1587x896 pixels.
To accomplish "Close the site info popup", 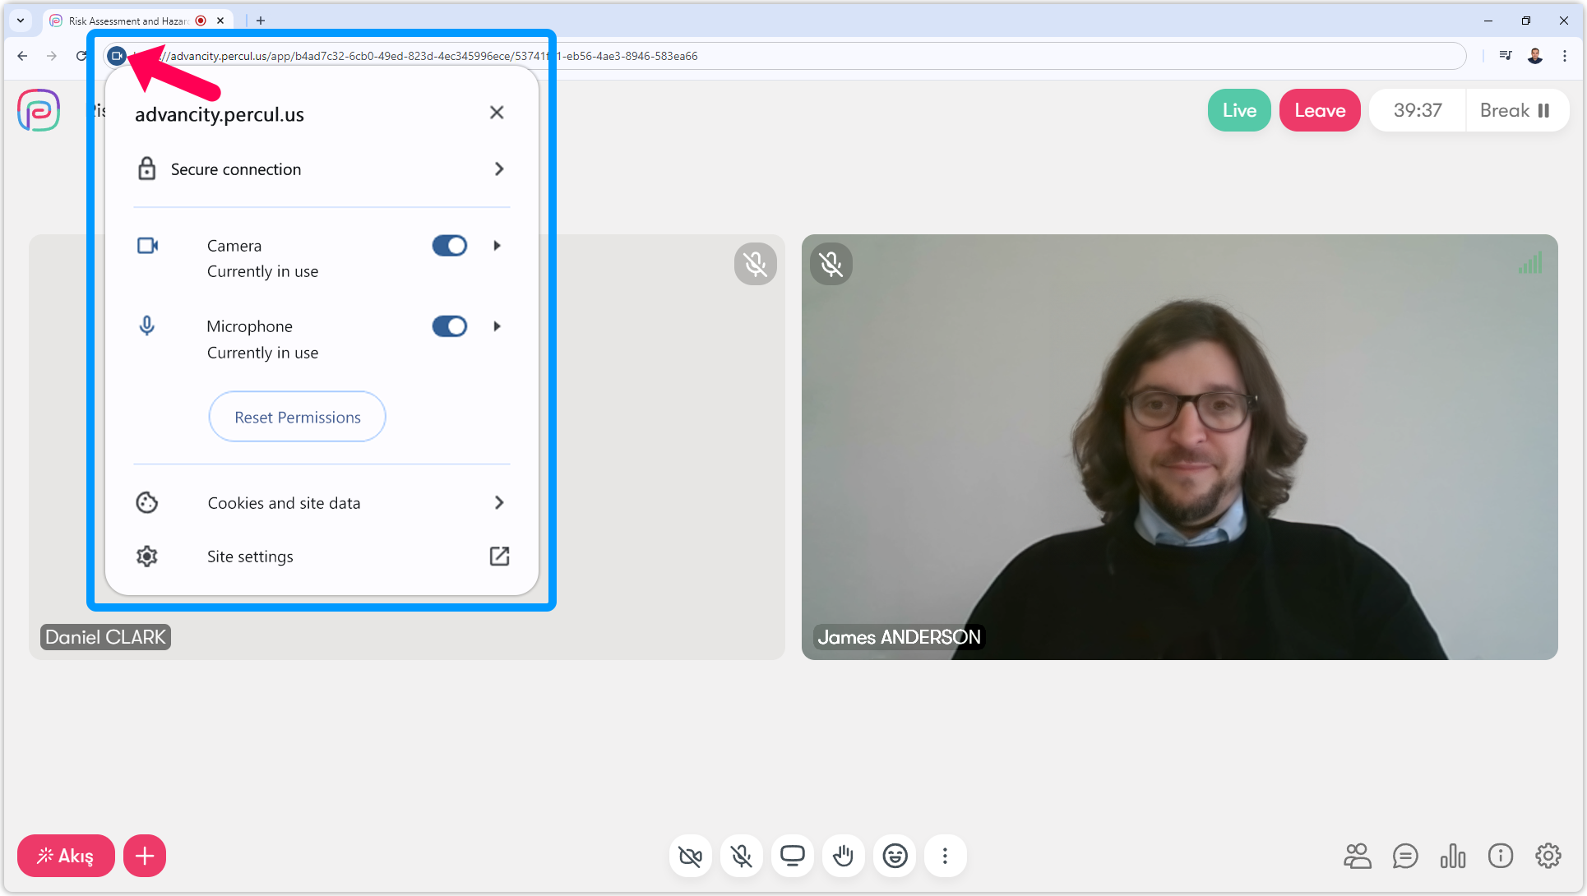I will 497,113.
